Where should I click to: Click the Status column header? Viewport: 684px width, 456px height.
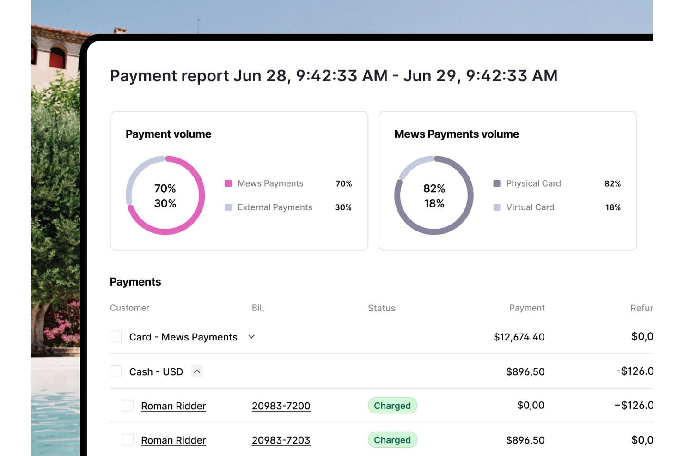pos(381,308)
